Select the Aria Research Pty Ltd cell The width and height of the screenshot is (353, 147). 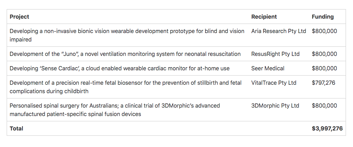[x=279, y=31]
